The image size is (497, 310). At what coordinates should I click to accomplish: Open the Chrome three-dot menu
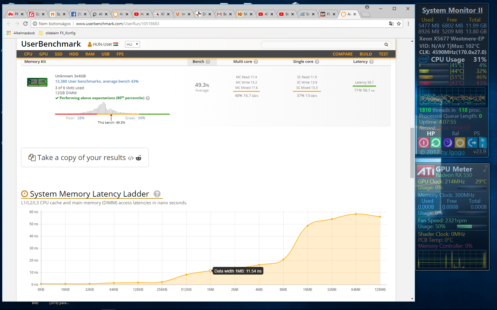coord(409,24)
